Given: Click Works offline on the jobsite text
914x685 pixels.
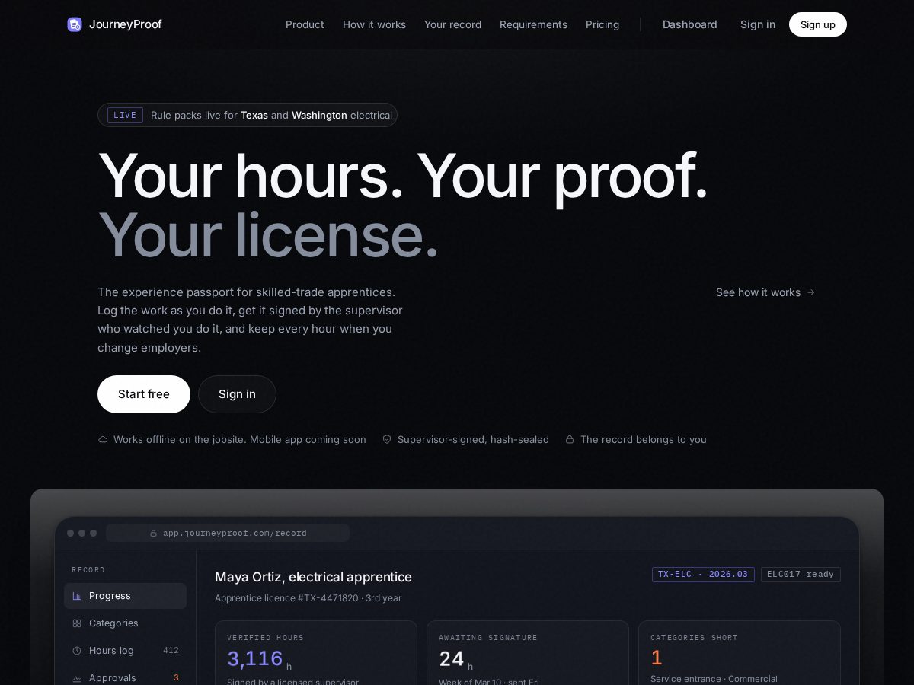Looking at the screenshot, I should tap(240, 439).
